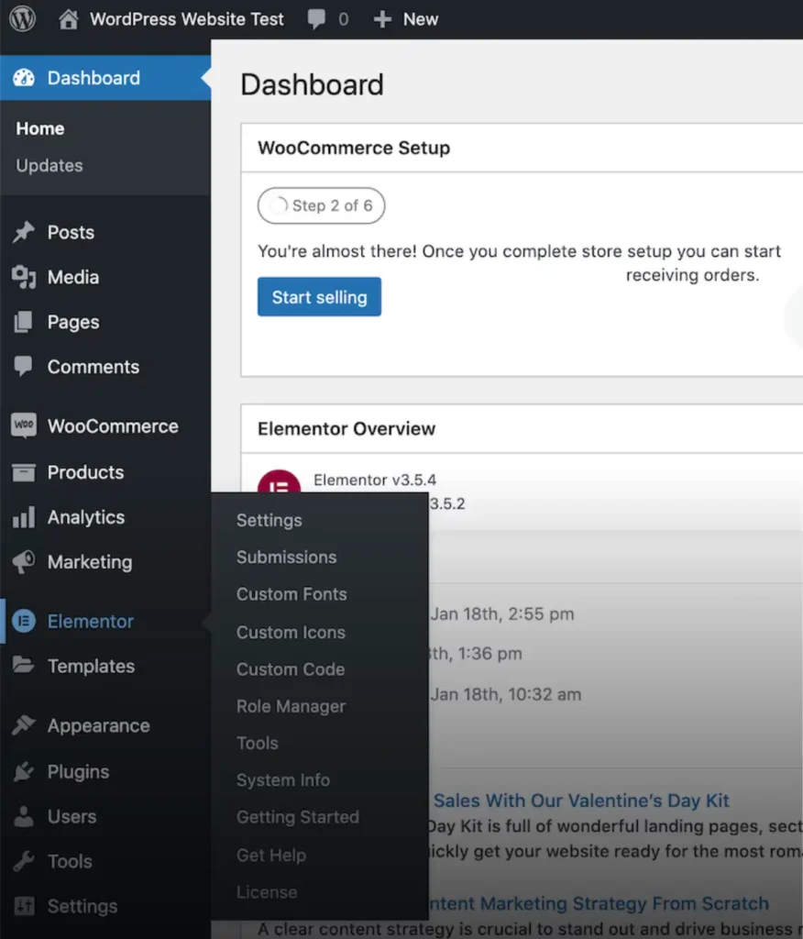Click the Marketing megaphone icon
This screenshot has width=803, height=939.
click(x=24, y=562)
